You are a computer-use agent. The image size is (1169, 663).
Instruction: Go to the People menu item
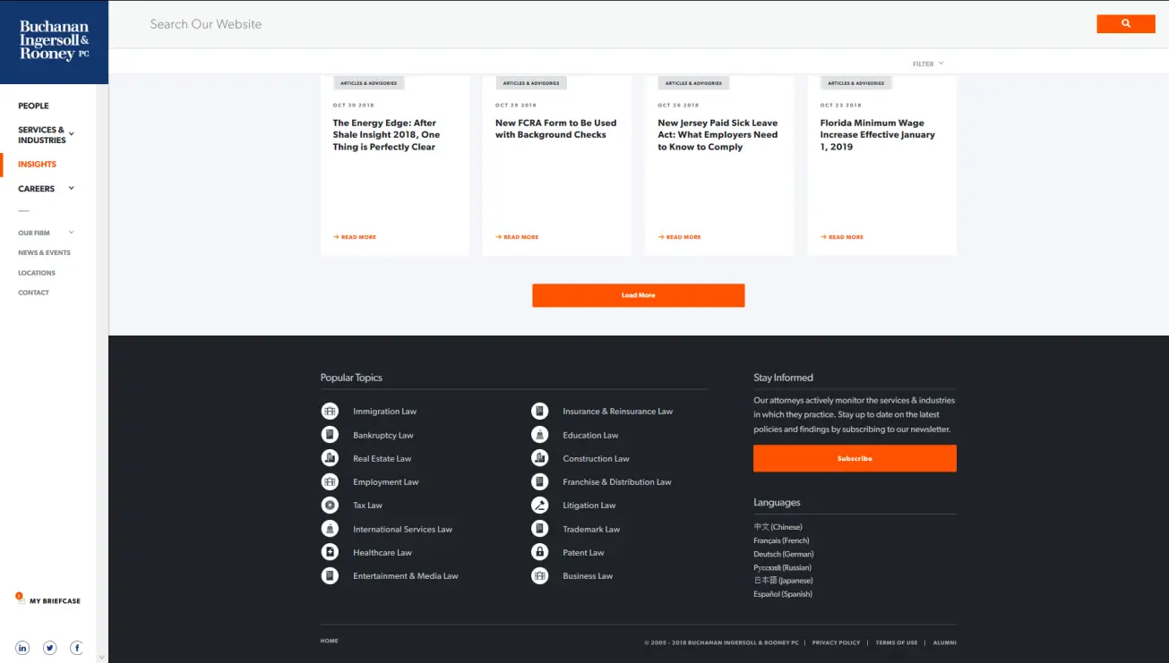[x=33, y=106]
